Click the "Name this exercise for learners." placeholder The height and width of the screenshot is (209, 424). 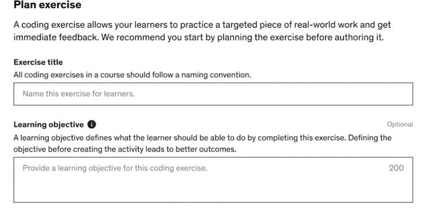(79, 94)
